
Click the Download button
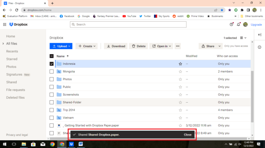pyautogui.click(x=116, y=46)
